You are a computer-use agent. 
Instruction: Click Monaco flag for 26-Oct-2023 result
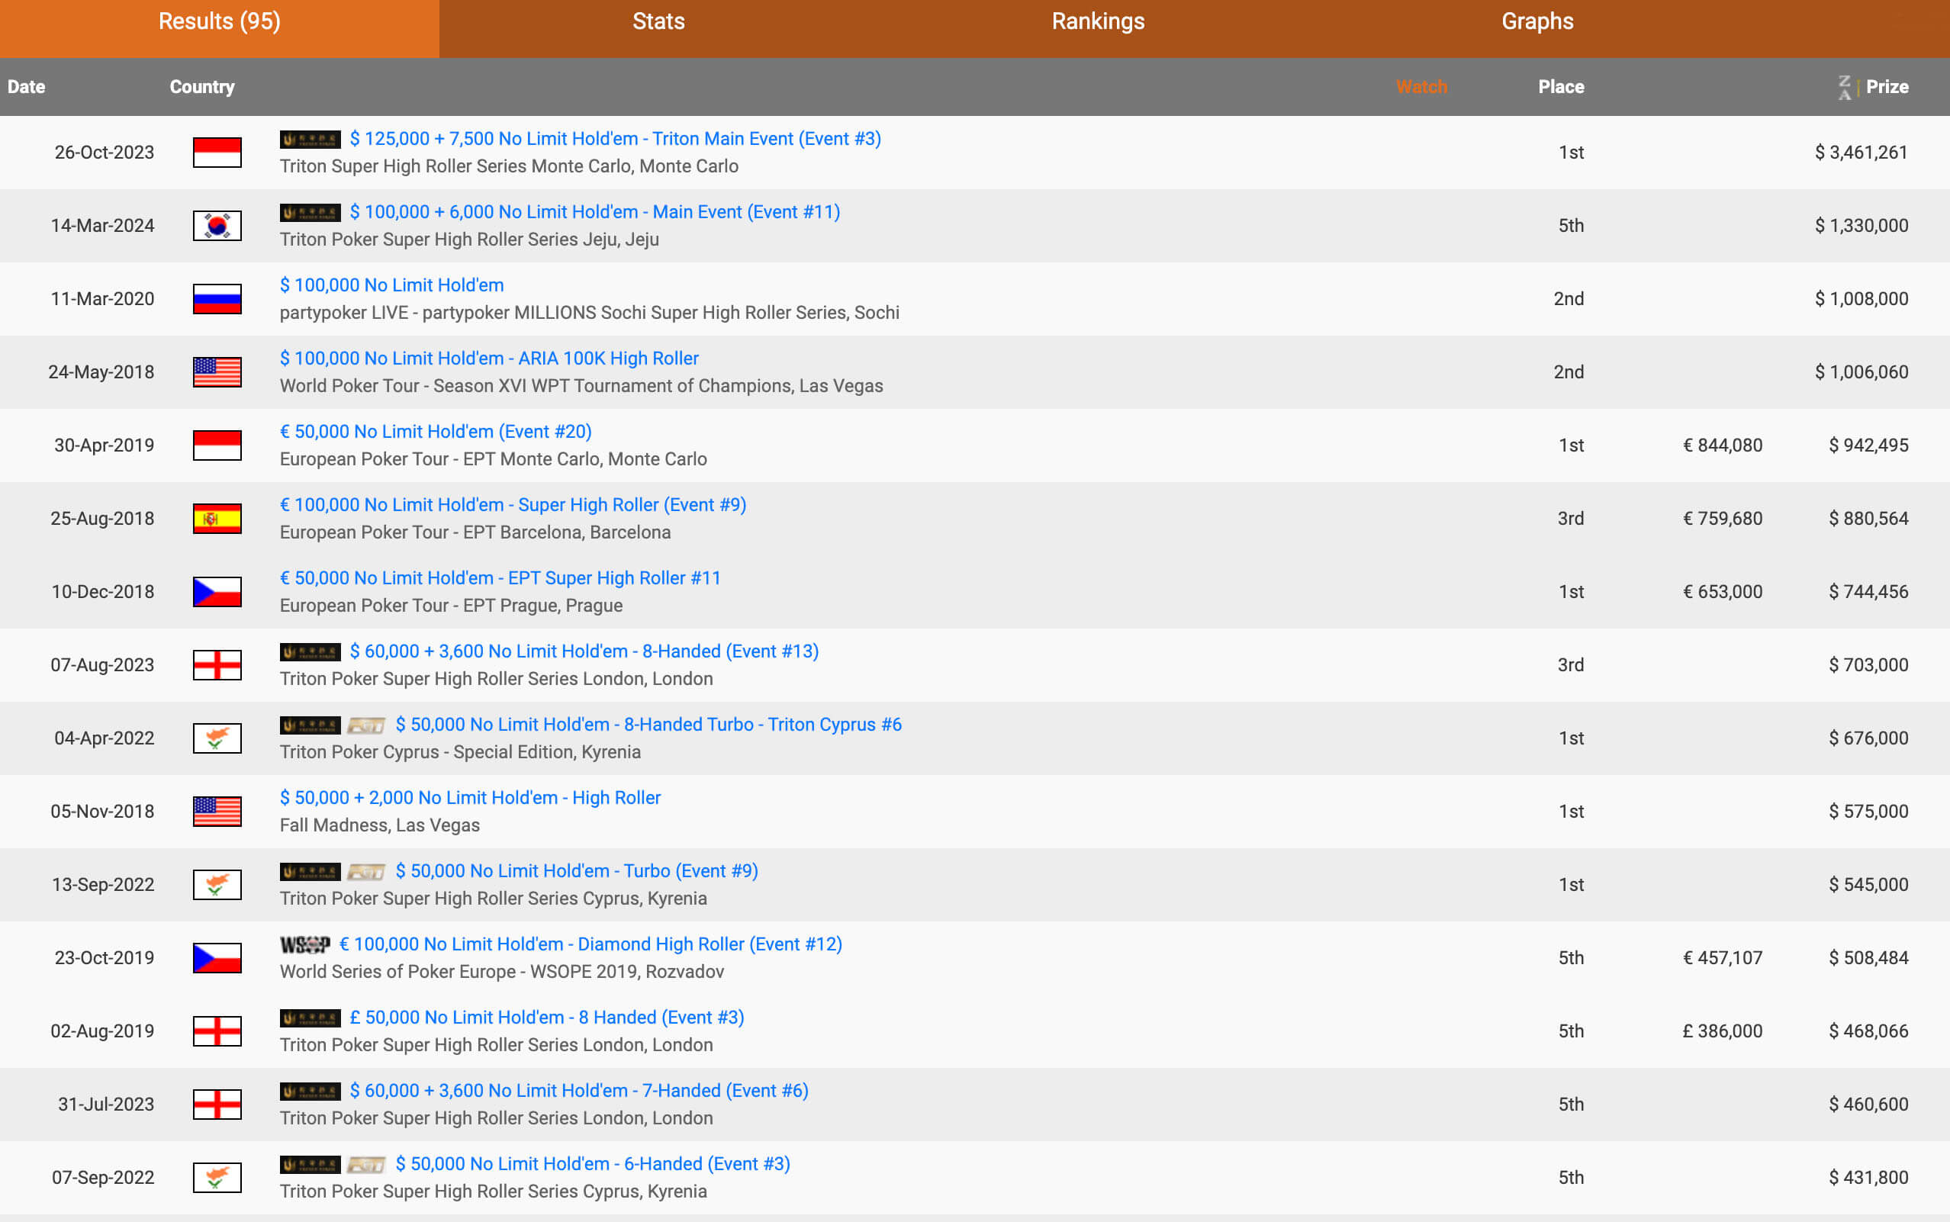217,153
